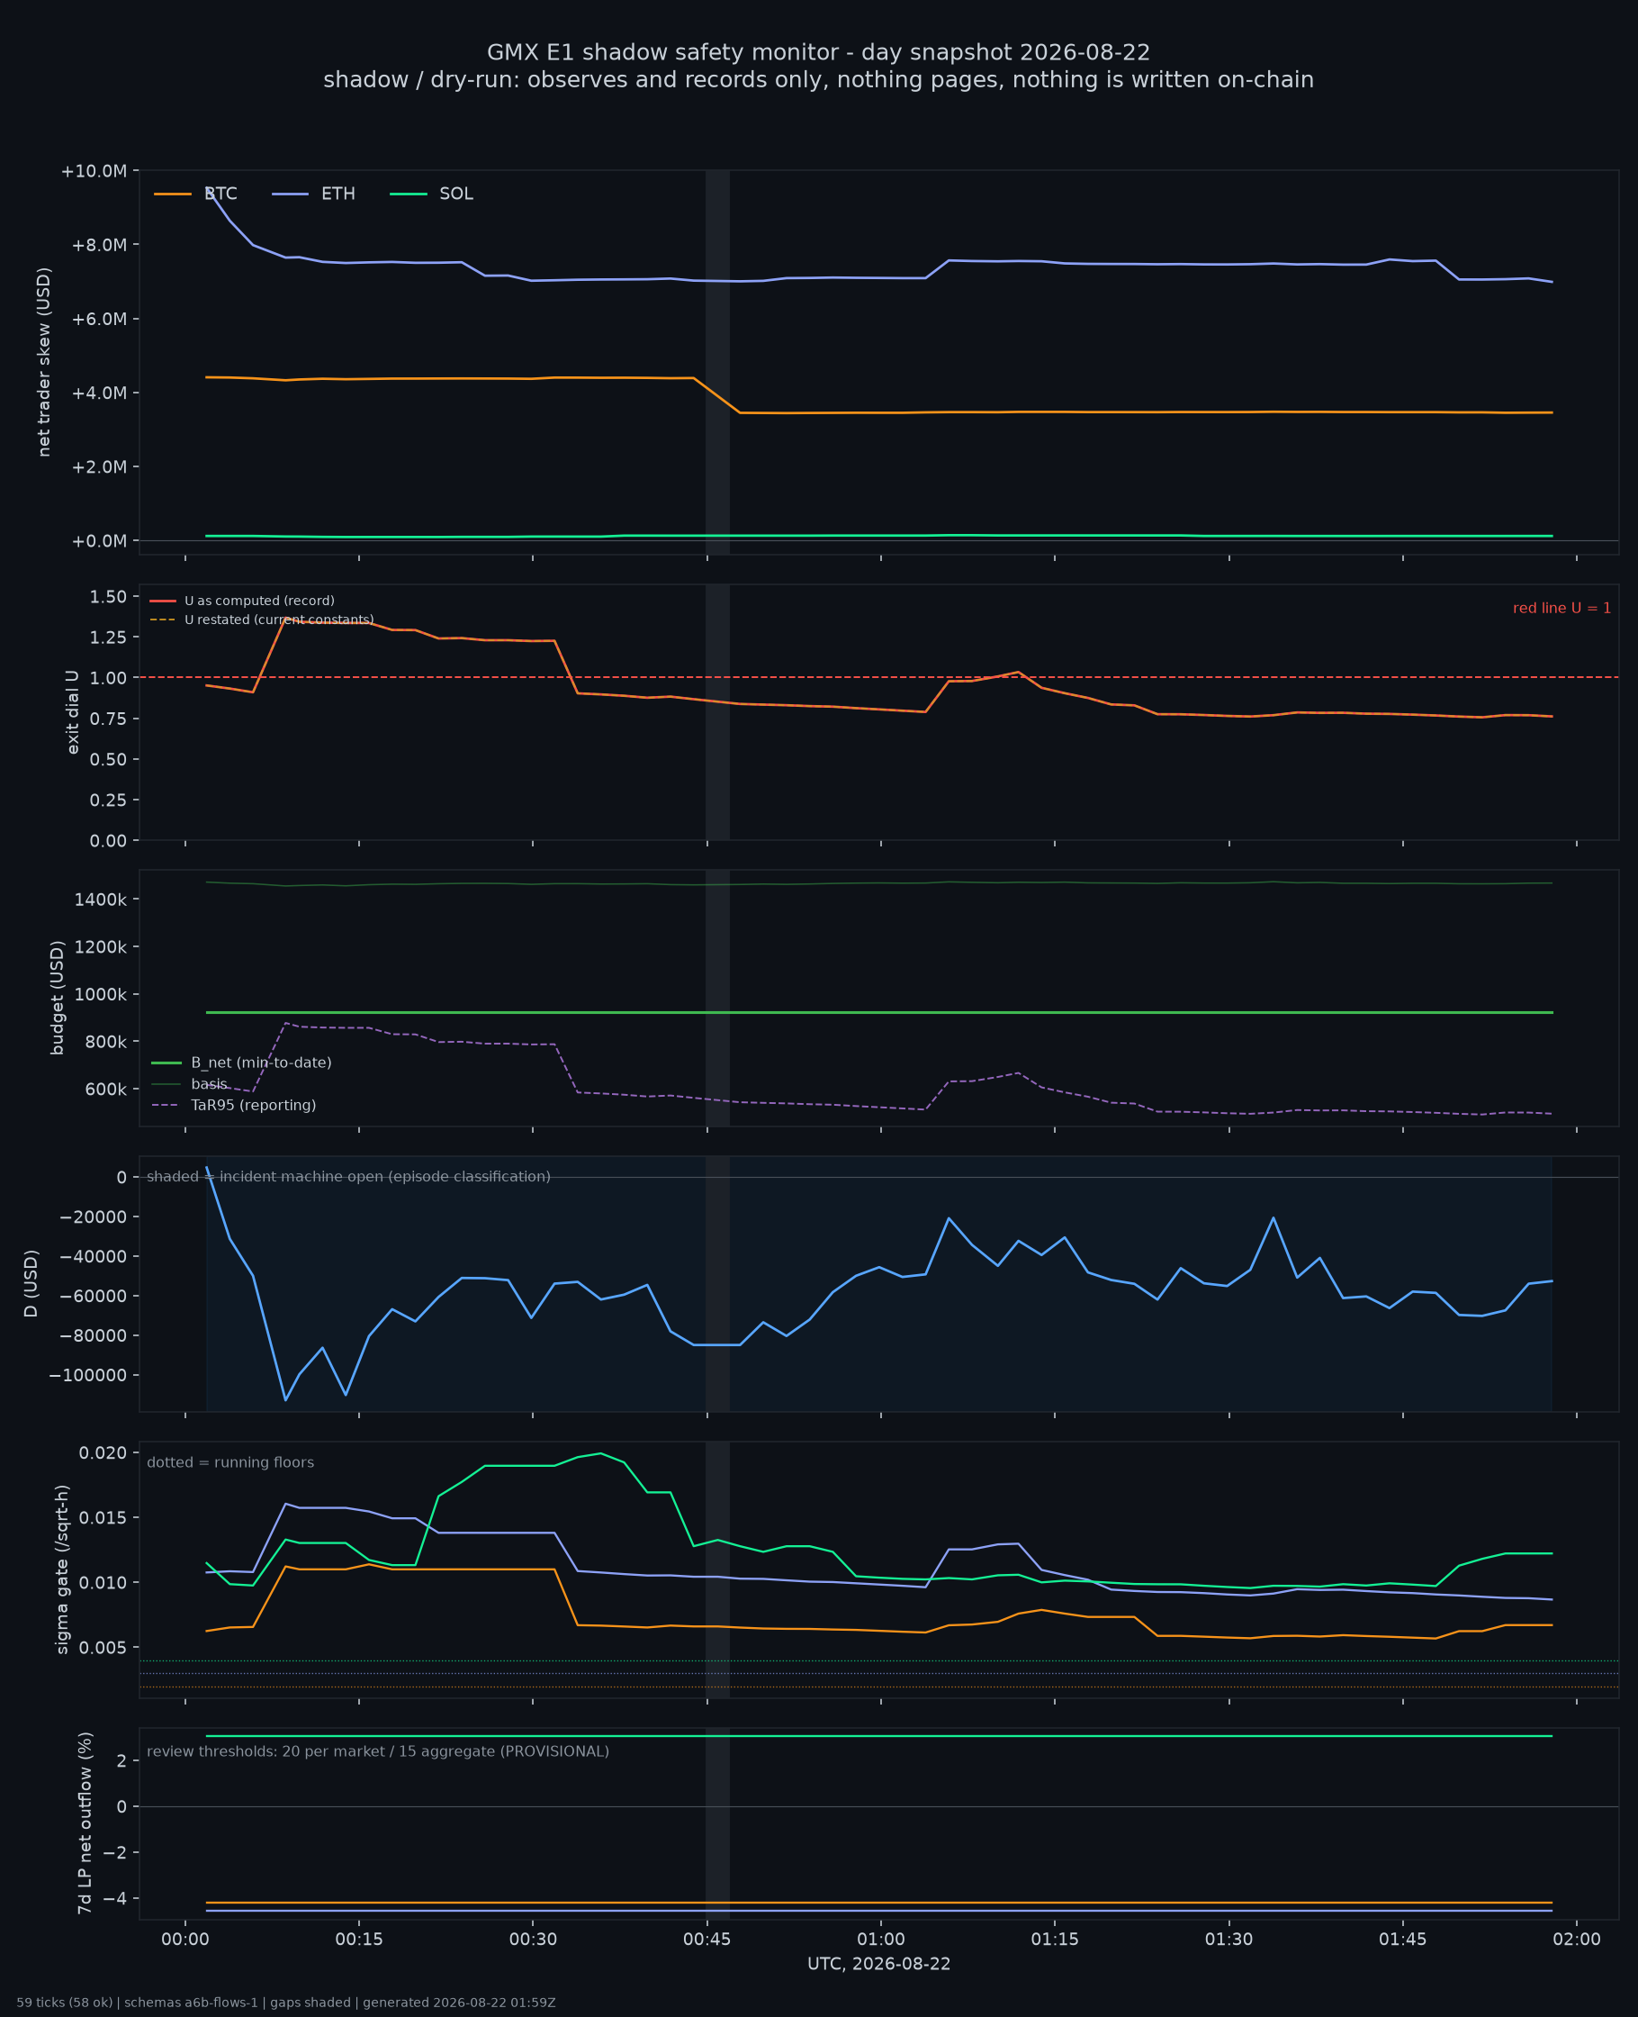Click the '01:30' time tick label

pyautogui.click(x=1229, y=1940)
